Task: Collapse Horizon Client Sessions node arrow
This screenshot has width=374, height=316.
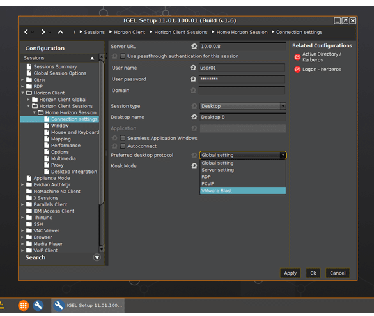Action: pyautogui.click(x=28, y=106)
